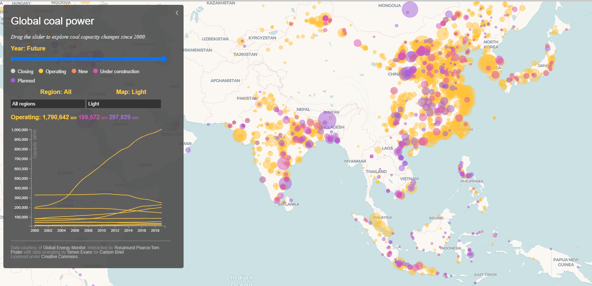Open the Light map style dropdown

(124, 104)
